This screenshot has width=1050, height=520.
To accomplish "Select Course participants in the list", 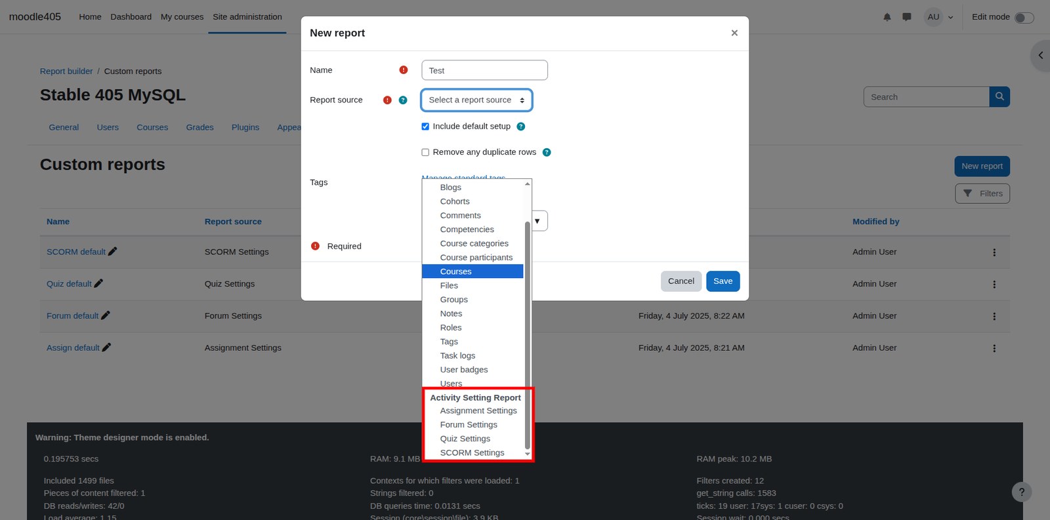I will (x=476, y=257).
